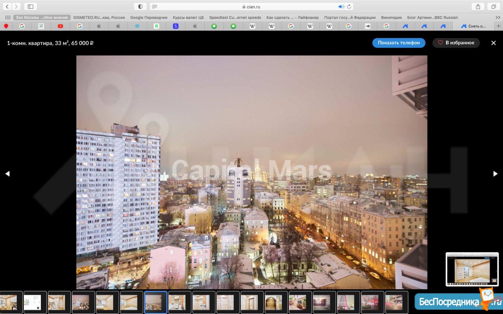
Task: Open the БесПосредника.ru banner link
Action: click(456, 301)
